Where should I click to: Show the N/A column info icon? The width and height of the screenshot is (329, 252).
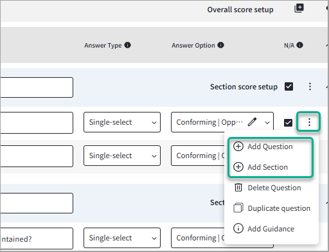pos(299,45)
